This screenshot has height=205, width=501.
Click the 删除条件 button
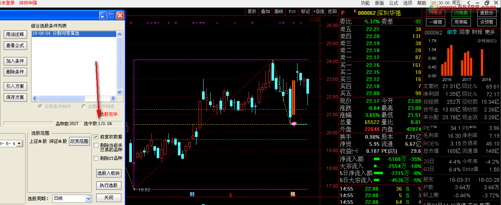click(x=15, y=71)
